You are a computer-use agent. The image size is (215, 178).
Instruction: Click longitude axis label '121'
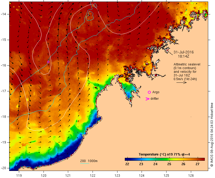[x=68, y=175]
